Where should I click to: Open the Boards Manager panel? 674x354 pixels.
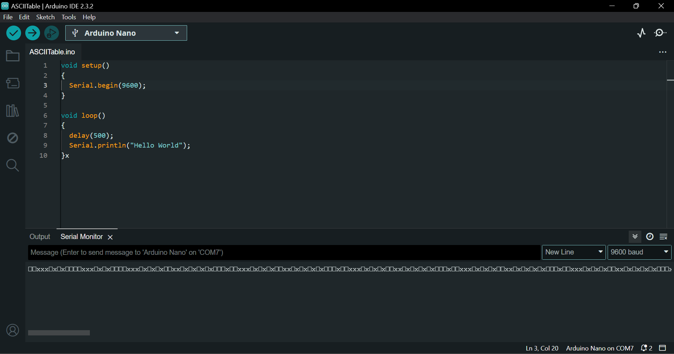[x=13, y=83]
